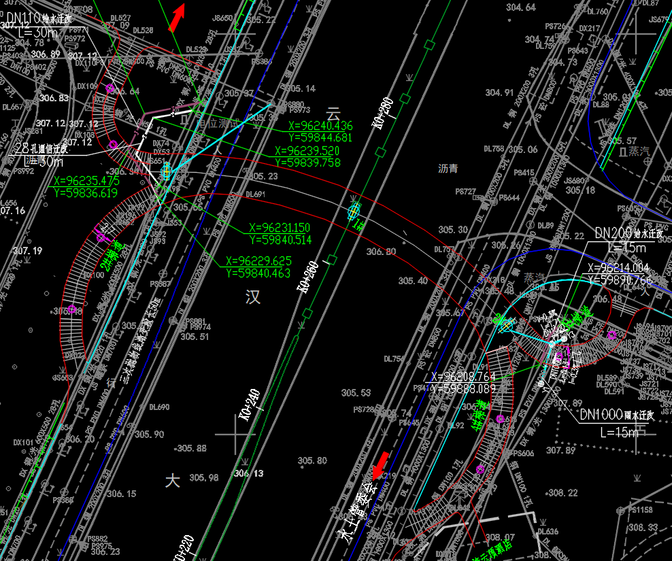Pick the Y=59888.089 coordinate text
The width and height of the screenshot is (672, 561).
point(463,388)
